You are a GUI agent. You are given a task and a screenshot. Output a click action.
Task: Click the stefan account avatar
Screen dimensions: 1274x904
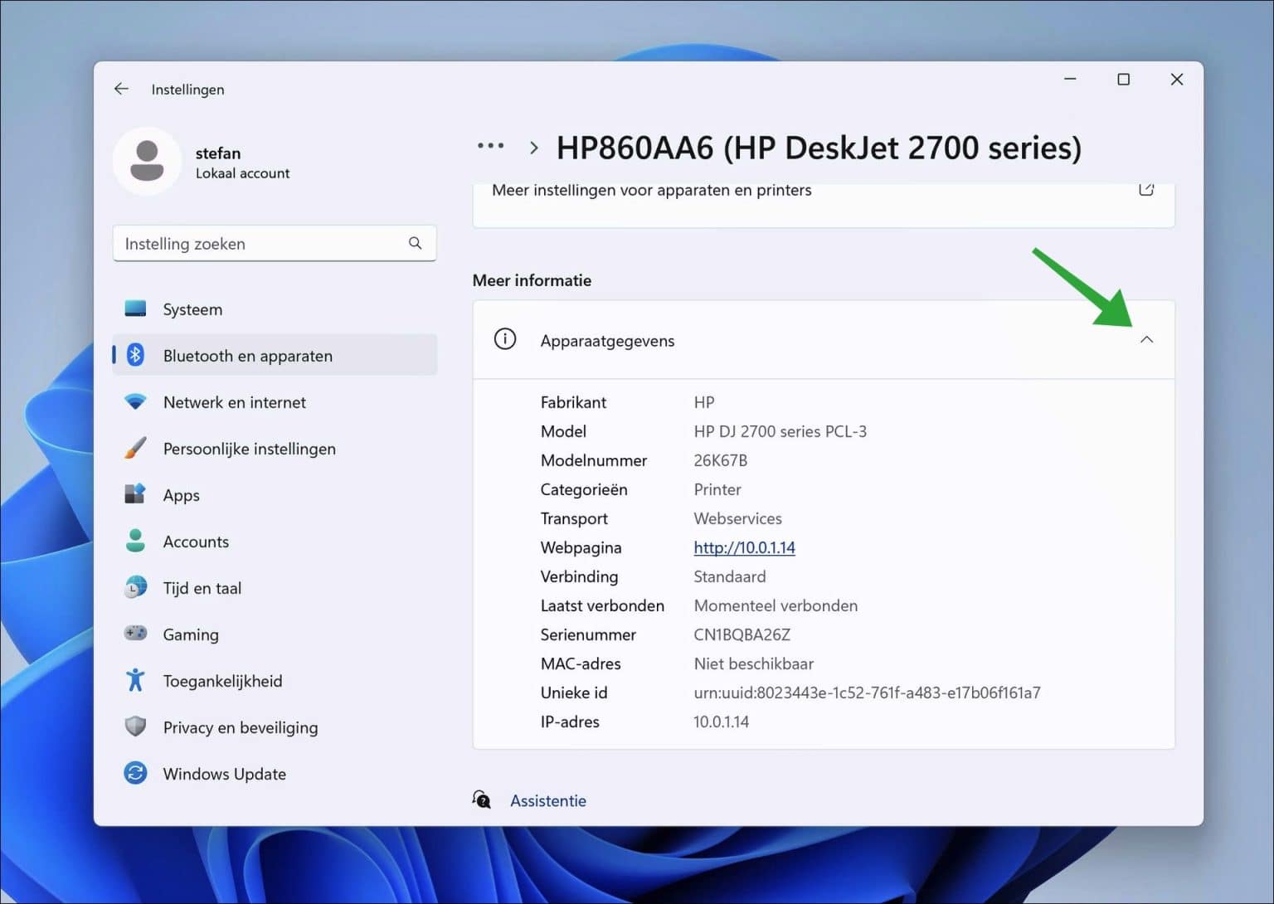(148, 161)
